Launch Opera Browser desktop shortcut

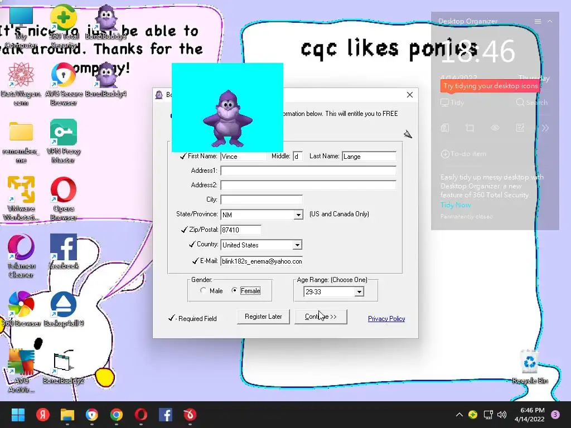coord(64,199)
